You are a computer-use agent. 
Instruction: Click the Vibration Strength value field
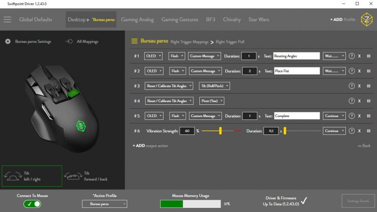(187, 131)
